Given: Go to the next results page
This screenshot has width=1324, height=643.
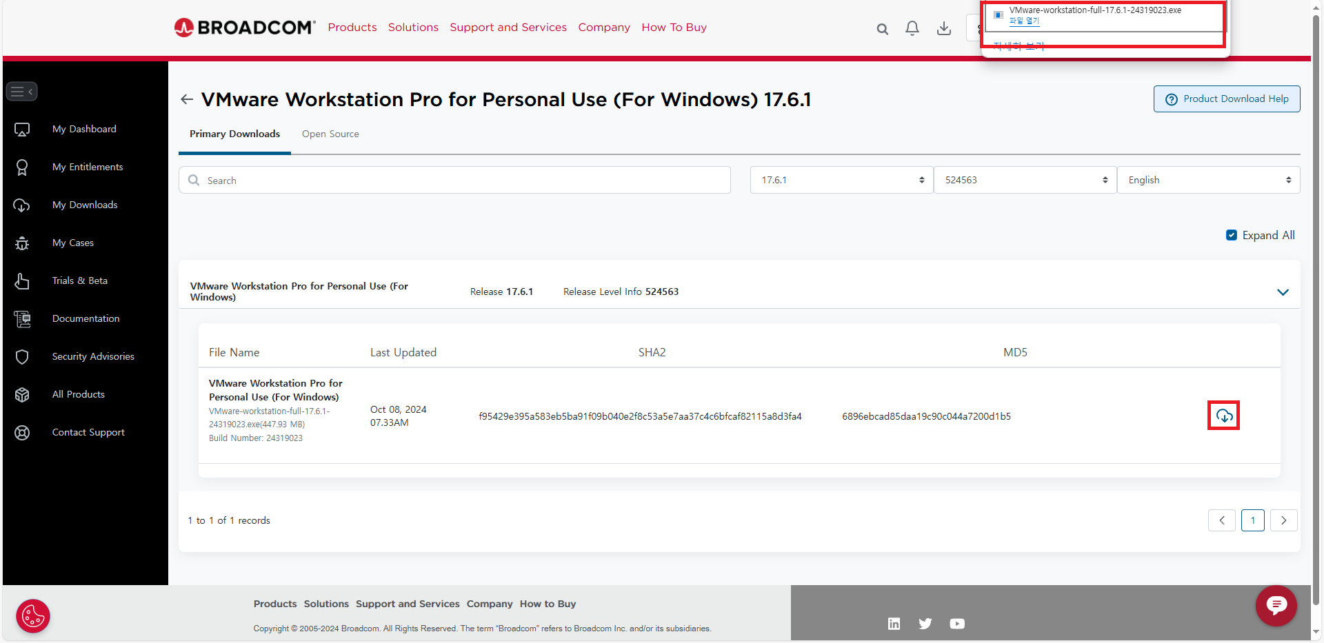Looking at the screenshot, I should coord(1284,520).
